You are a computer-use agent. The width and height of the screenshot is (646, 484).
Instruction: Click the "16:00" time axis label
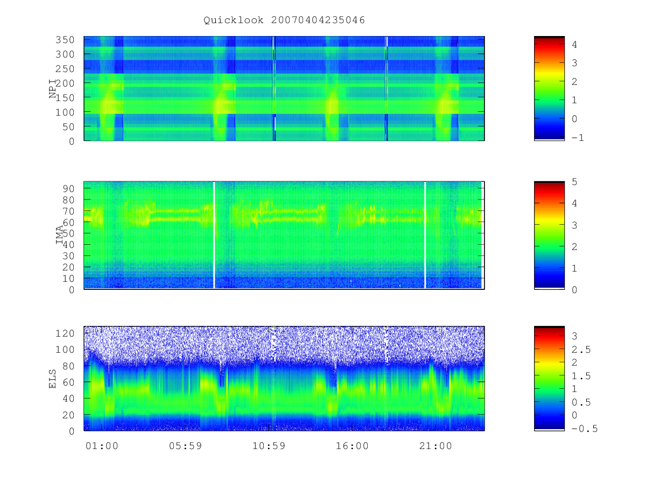point(352,446)
